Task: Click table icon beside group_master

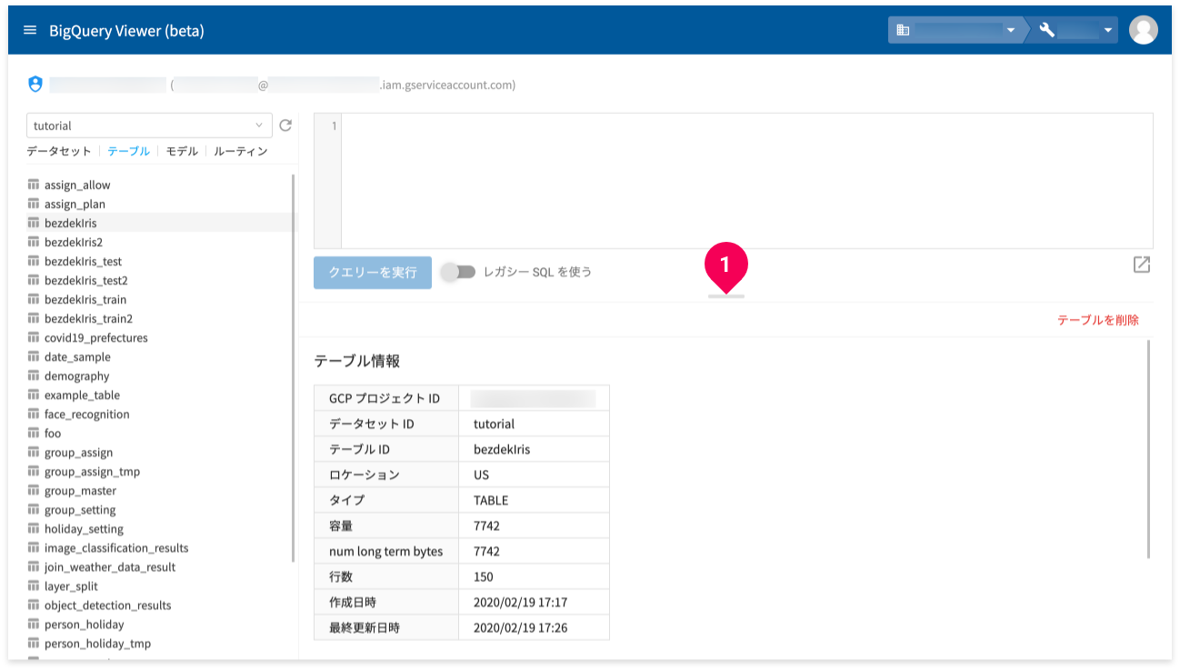Action: 34,490
